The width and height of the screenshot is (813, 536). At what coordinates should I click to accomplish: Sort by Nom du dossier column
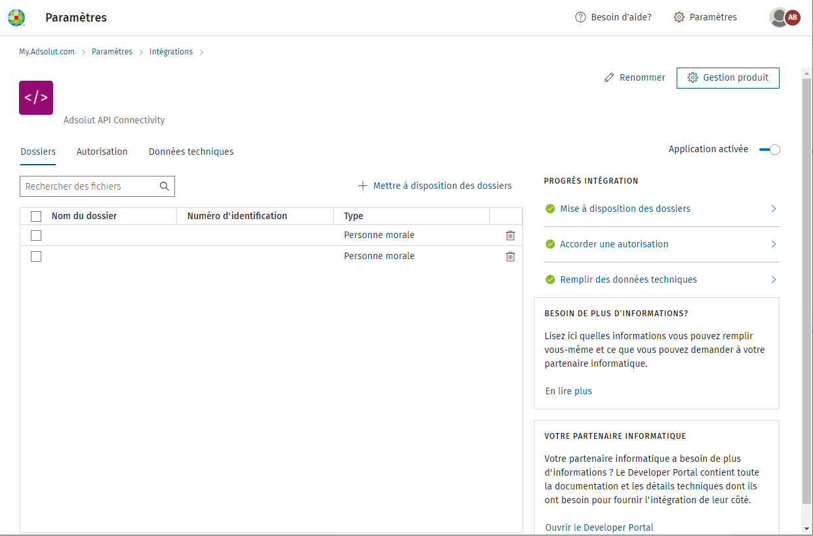[85, 216]
